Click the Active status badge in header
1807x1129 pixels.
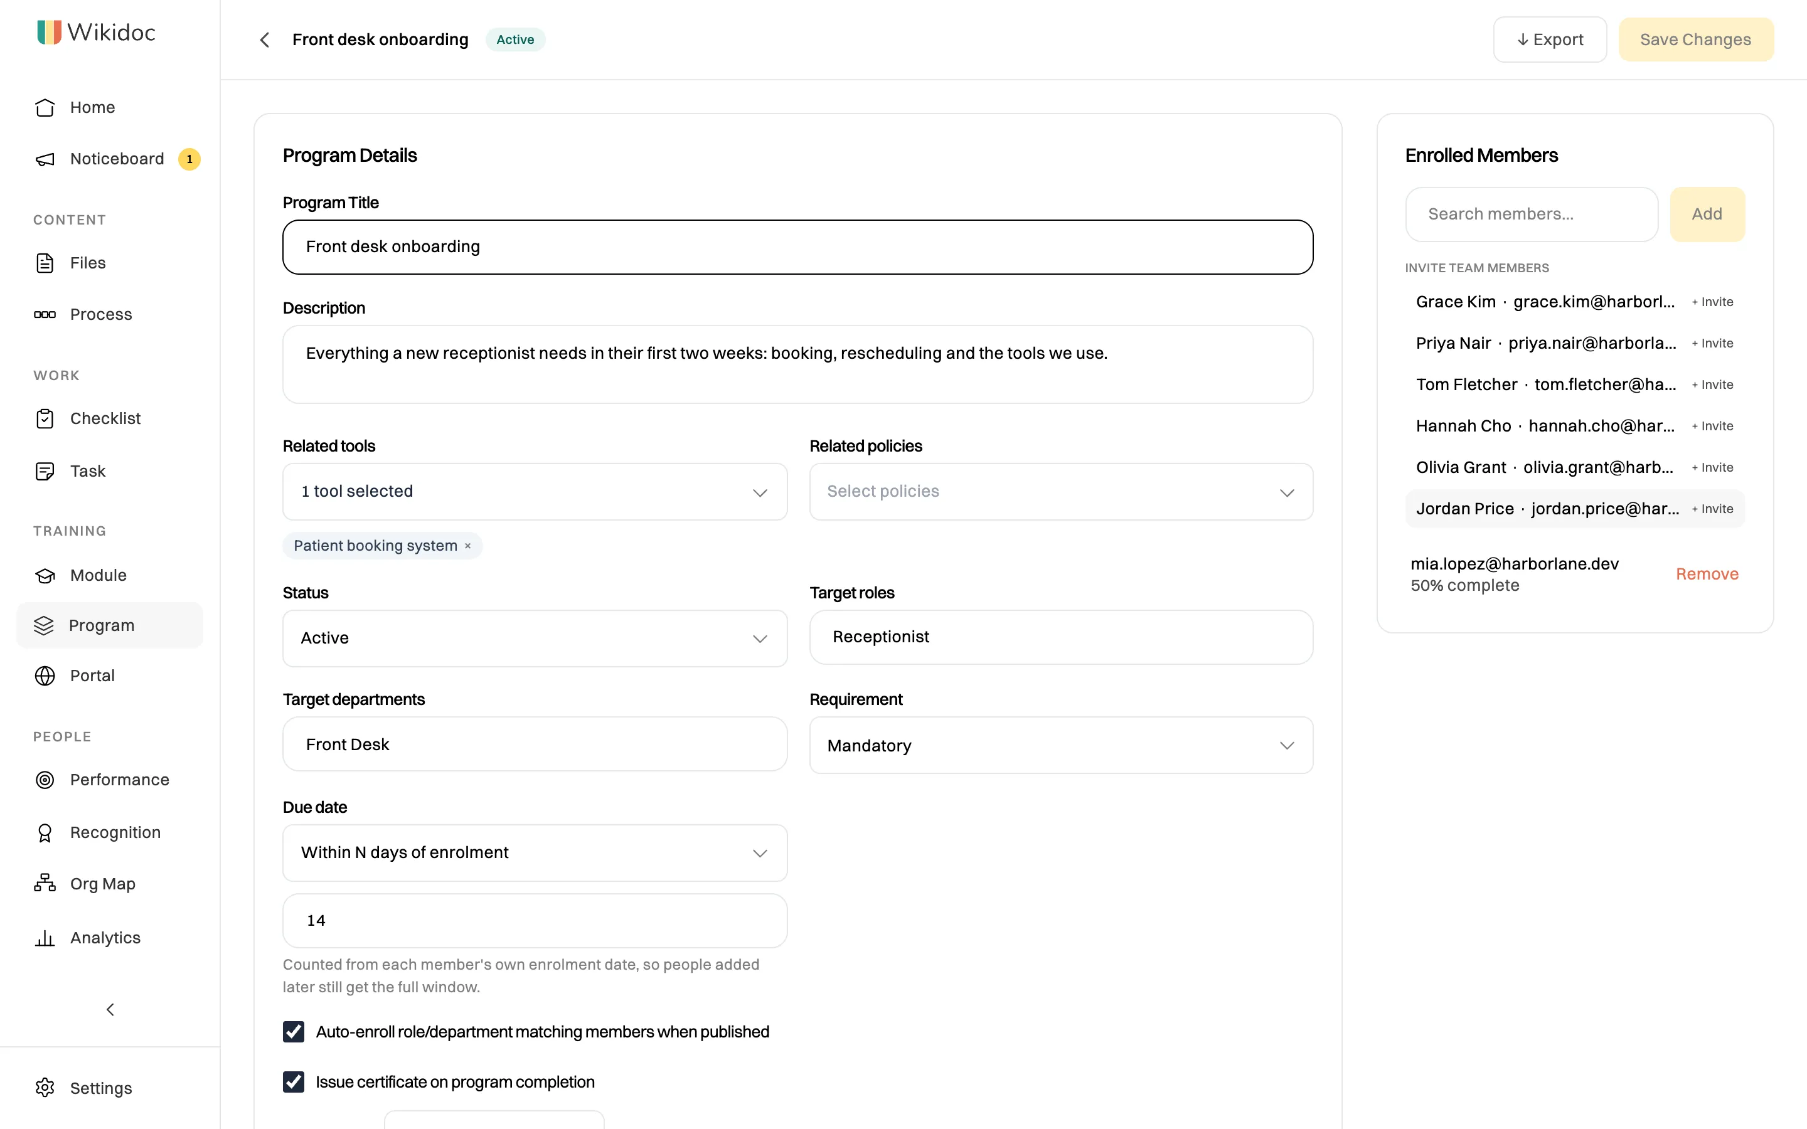point(515,40)
